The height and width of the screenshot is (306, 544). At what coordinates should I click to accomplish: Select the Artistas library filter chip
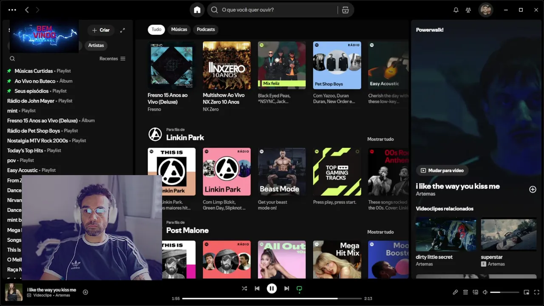pyautogui.click(x=96, y=45)
